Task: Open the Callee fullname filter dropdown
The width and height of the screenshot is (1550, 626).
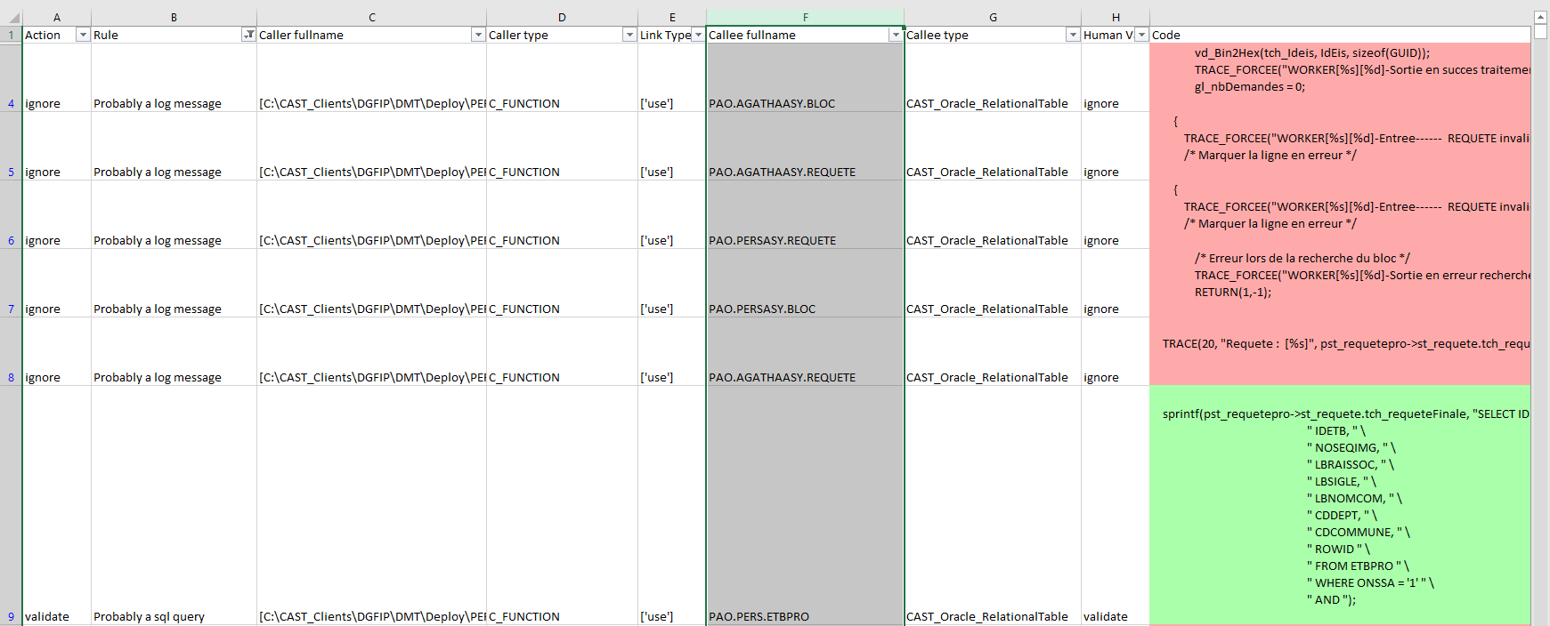Action: (x=896, y=35)
